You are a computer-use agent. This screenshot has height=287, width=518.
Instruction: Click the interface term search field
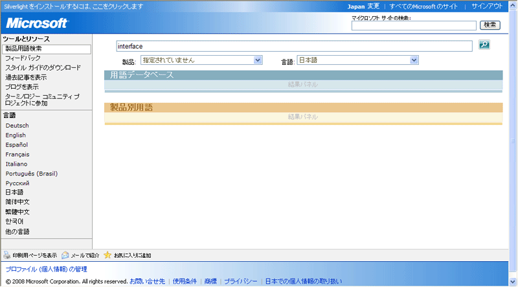point(294,46)
